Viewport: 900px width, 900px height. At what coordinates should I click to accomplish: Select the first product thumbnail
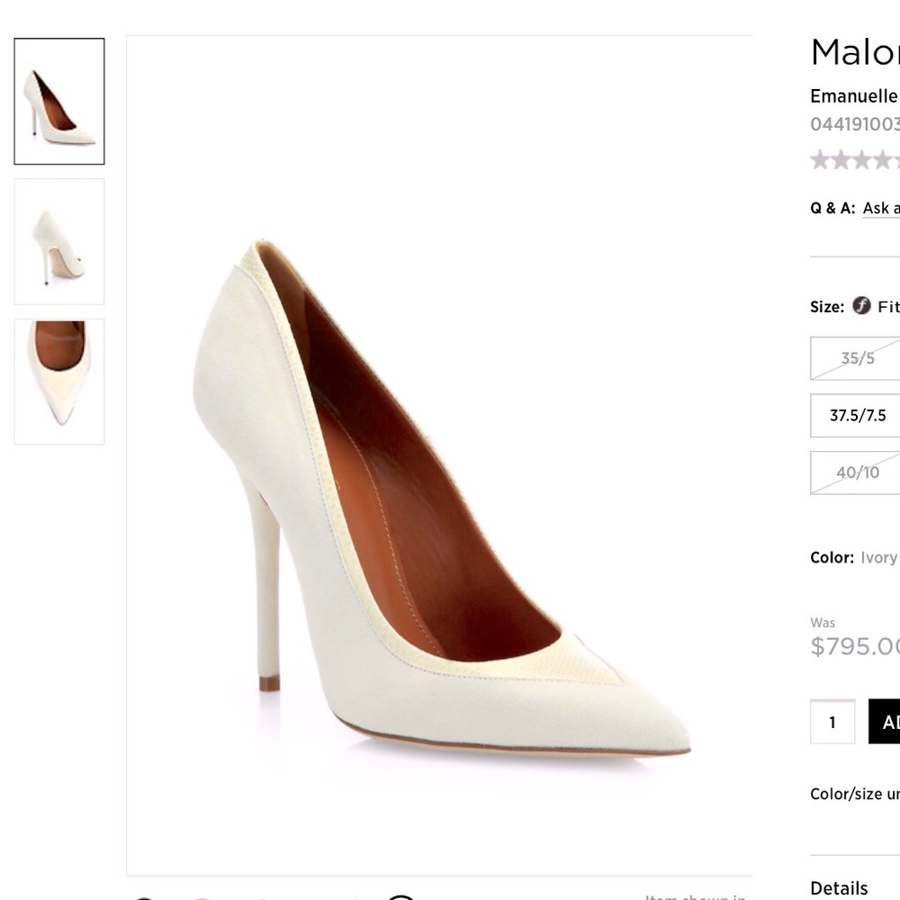58,99
